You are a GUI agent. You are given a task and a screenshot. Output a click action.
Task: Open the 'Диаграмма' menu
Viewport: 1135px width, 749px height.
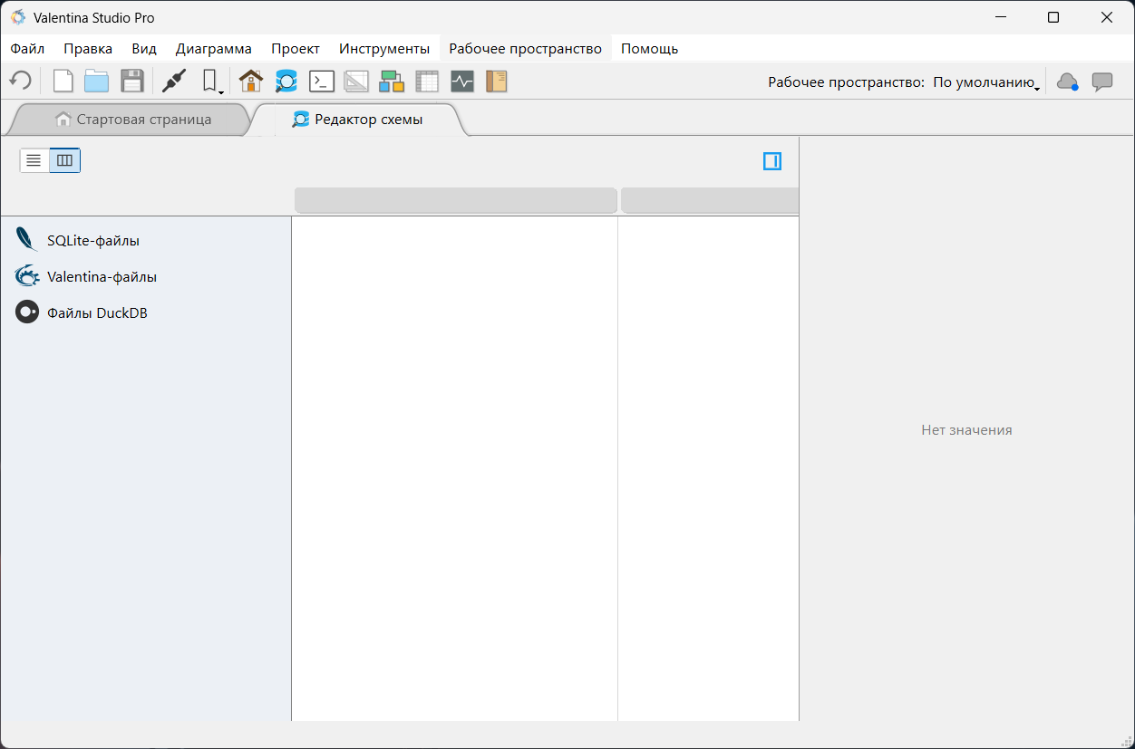pos(214,49)
